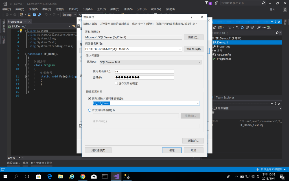This screenshot has height=181, width=289.
Task: Pin the Program.cs tab
Action: (25, 21)
